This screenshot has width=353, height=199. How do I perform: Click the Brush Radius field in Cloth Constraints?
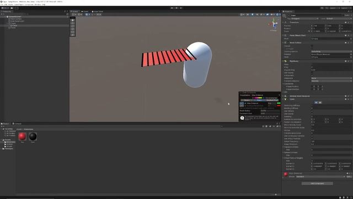click(x=270, y=111)
